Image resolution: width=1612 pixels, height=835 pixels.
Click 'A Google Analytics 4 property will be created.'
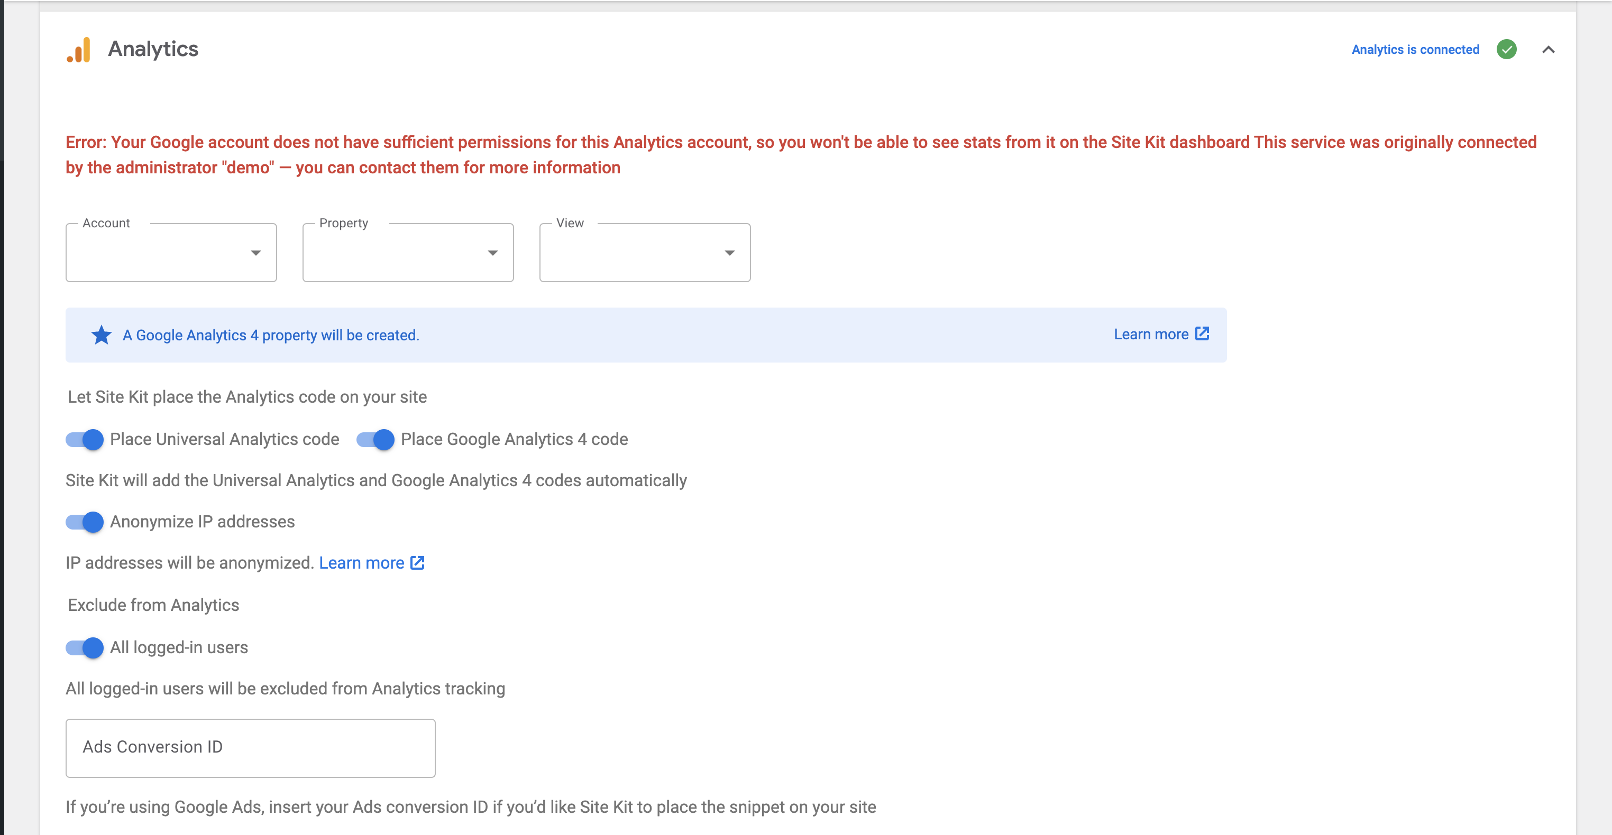click(x=271, y=335)
